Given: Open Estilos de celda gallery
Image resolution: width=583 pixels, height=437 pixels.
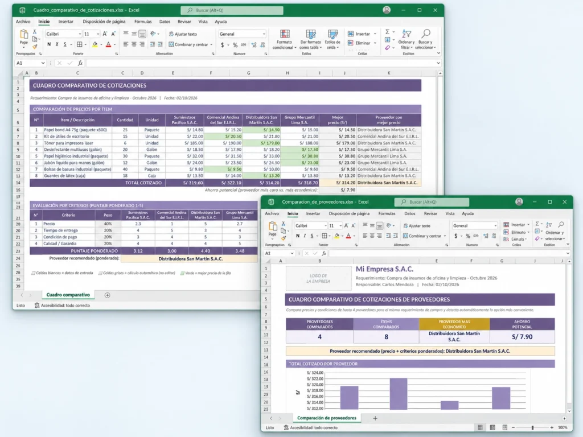Looking at the screenshot, I should pos(332,40).
